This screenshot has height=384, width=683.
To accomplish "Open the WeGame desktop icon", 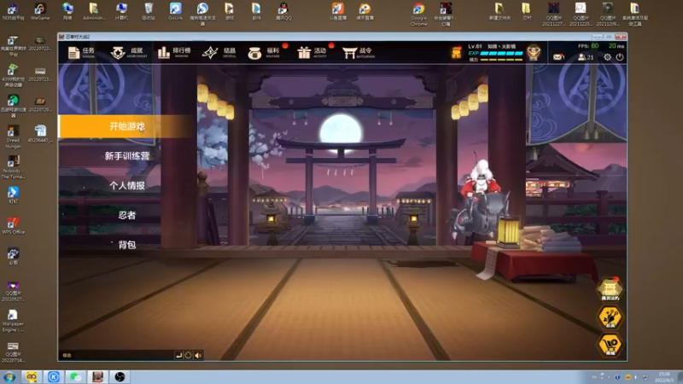I will tap(40, 12).
